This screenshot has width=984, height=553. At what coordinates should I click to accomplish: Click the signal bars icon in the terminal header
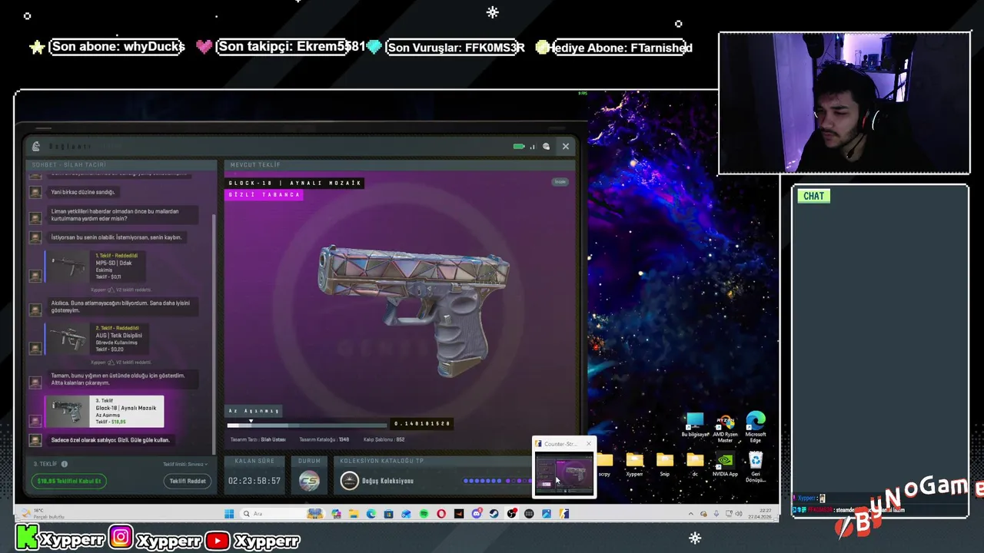pos(532,146)
